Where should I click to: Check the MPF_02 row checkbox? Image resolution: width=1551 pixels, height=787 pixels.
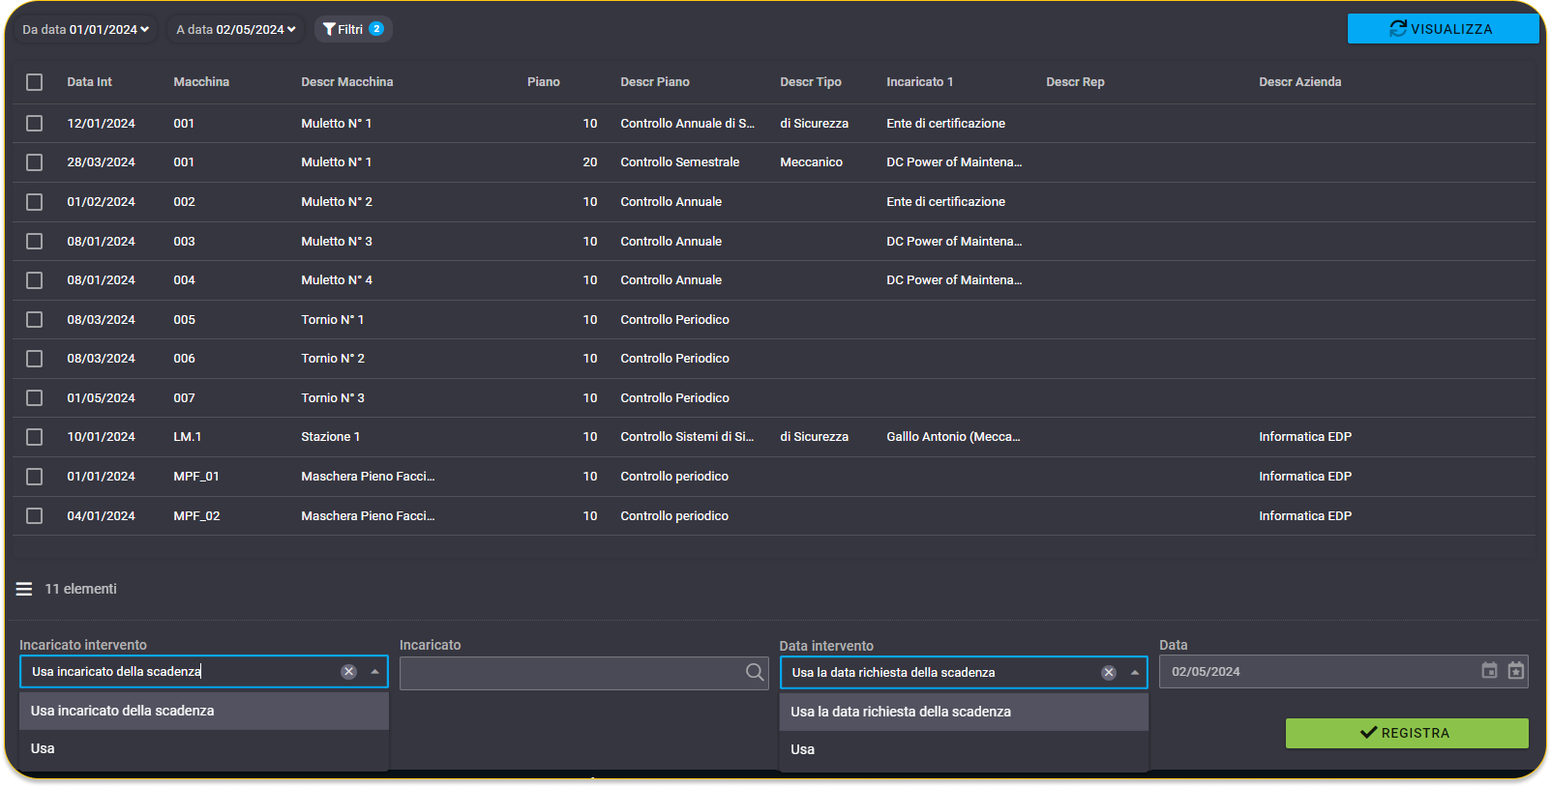coord(35,516)
